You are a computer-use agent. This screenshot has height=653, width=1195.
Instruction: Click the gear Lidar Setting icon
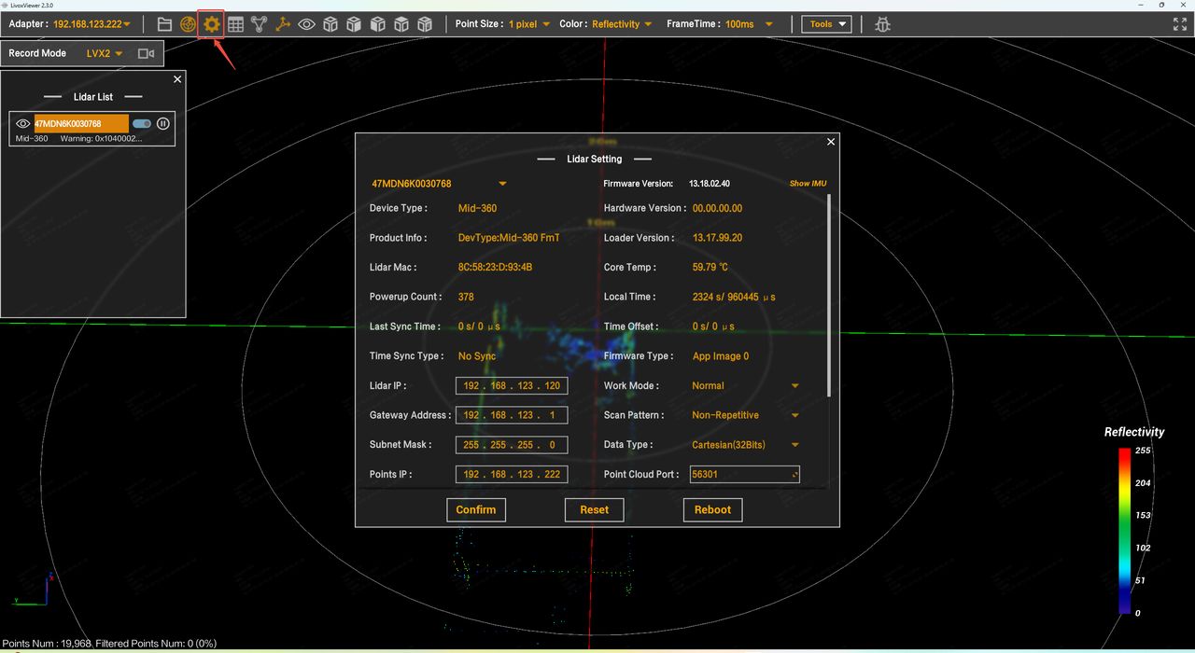[212, 24]
